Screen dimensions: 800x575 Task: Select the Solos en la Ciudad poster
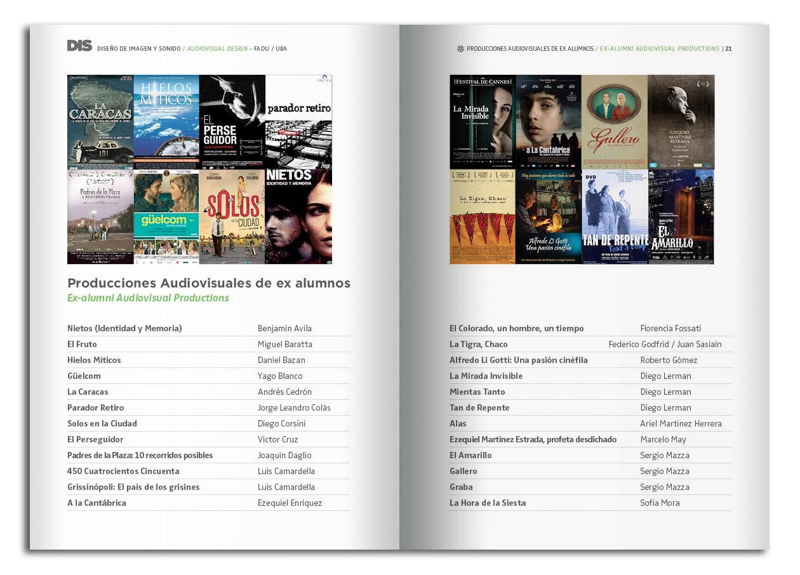[x=232, y=216]
